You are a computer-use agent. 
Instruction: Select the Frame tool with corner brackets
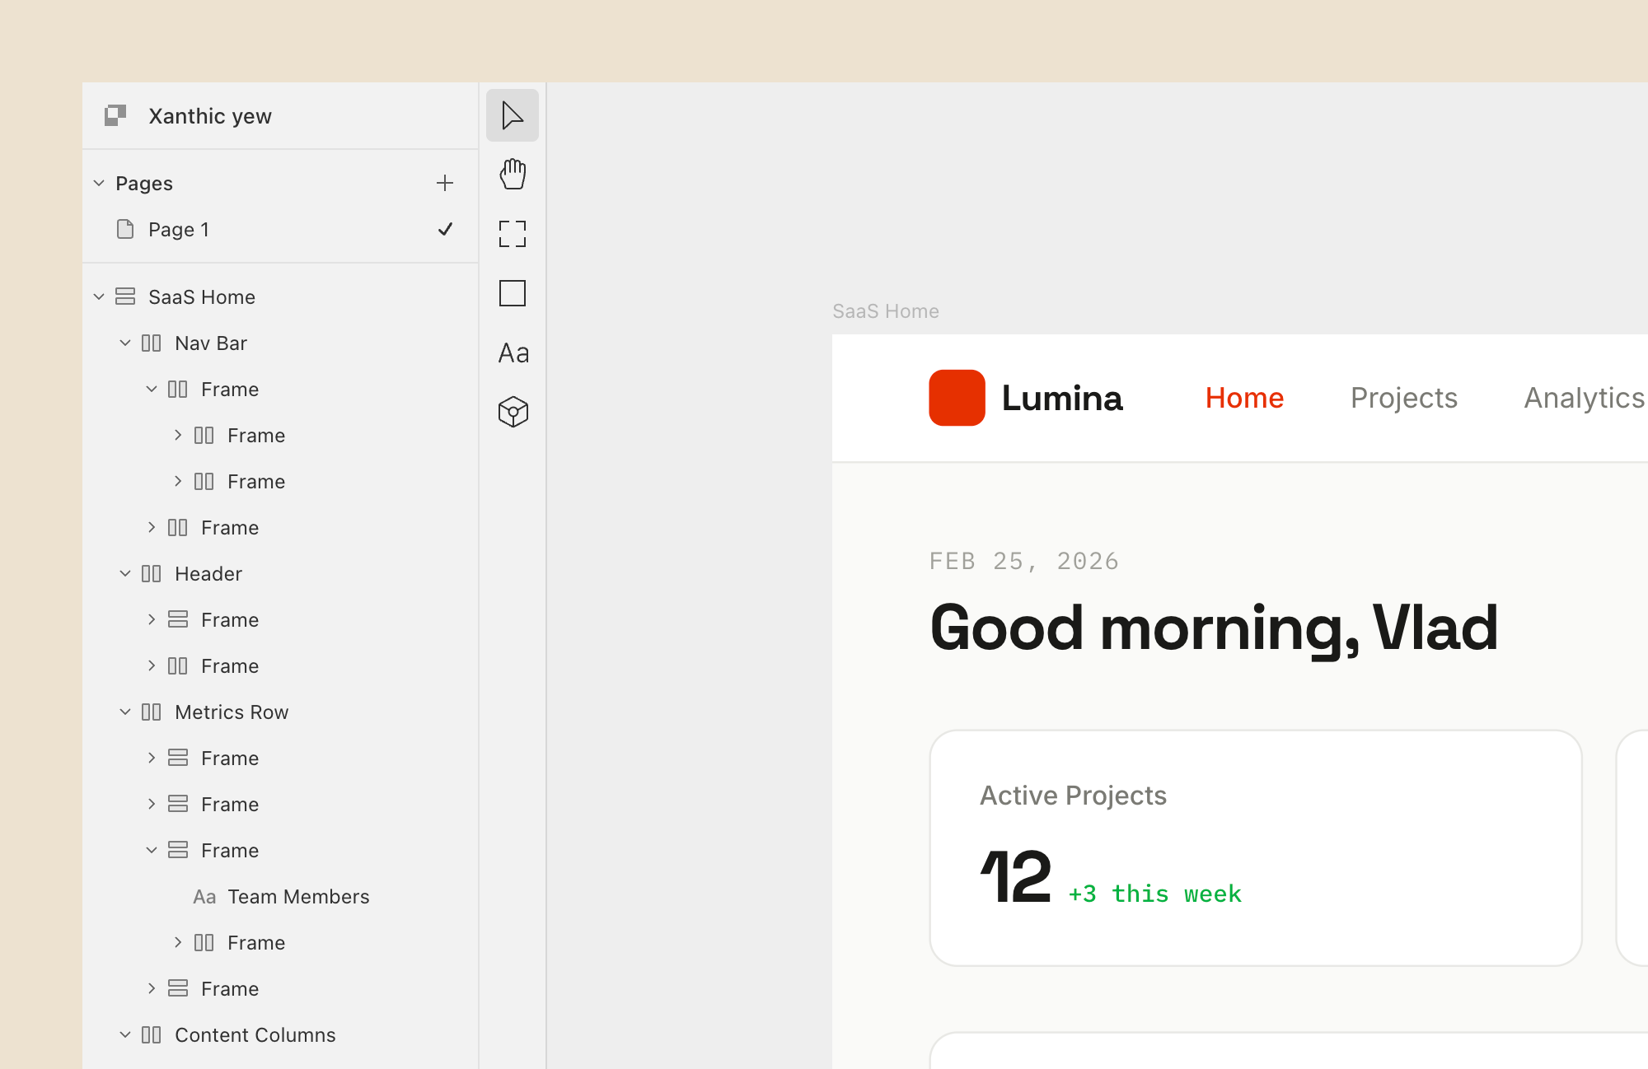click(x=512, y=234)
